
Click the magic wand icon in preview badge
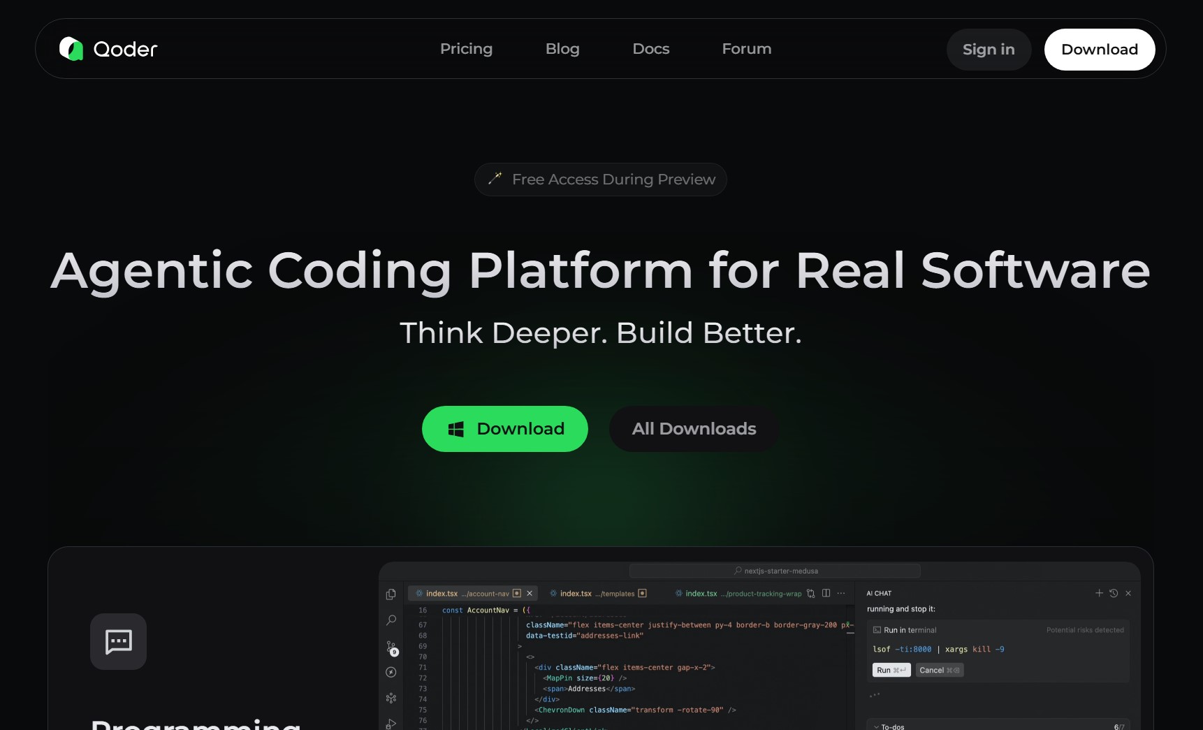pos(495,179)
